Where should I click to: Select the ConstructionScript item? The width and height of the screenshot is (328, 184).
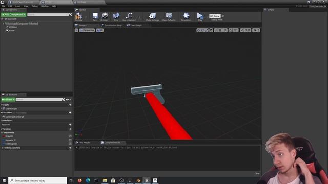(x=14, y=117)
